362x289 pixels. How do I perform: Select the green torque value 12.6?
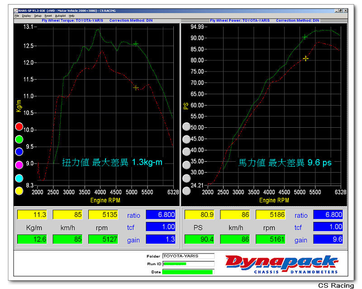32,239
